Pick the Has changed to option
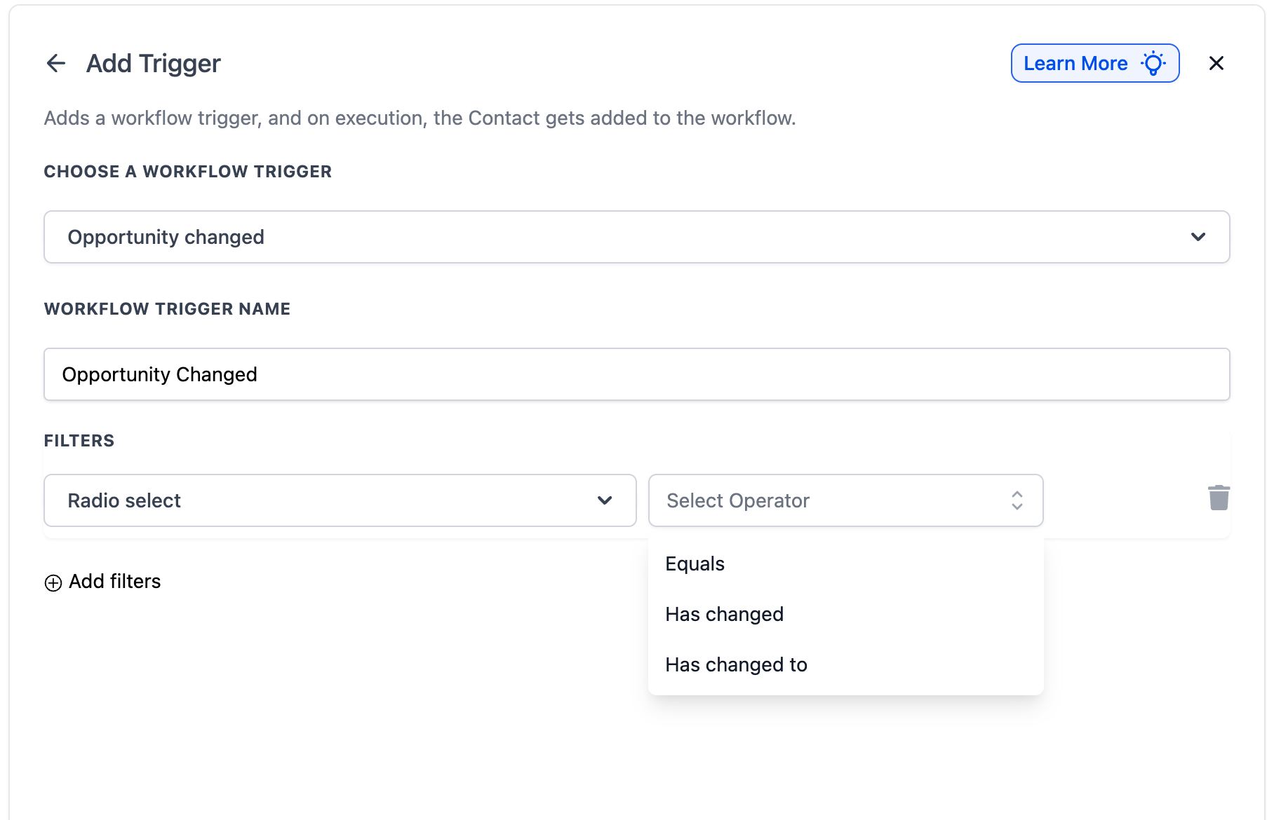Image resolution: width=1267 pixels, height=820 pixels. (737, 665)
